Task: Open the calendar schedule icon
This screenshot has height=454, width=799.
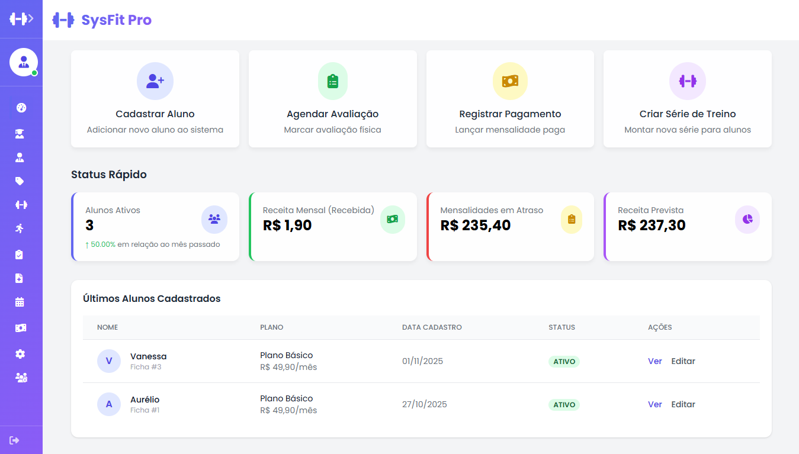Action: click(x=21, y=302)
